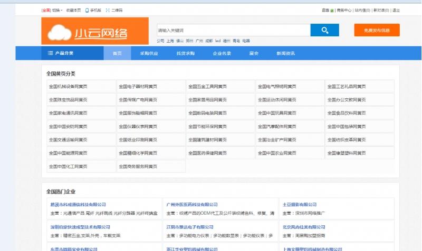
Task: Open company 深圳伯家快速成型技术有限公司
Action: point(80,227)
